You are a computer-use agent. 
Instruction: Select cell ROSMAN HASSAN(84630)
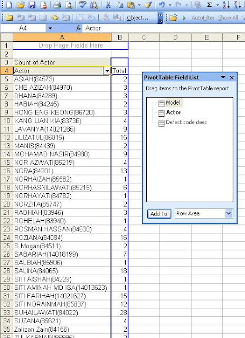62,229
